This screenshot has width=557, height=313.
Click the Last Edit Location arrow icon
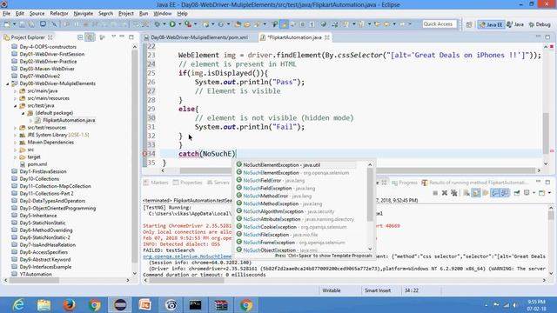(377, 24)
